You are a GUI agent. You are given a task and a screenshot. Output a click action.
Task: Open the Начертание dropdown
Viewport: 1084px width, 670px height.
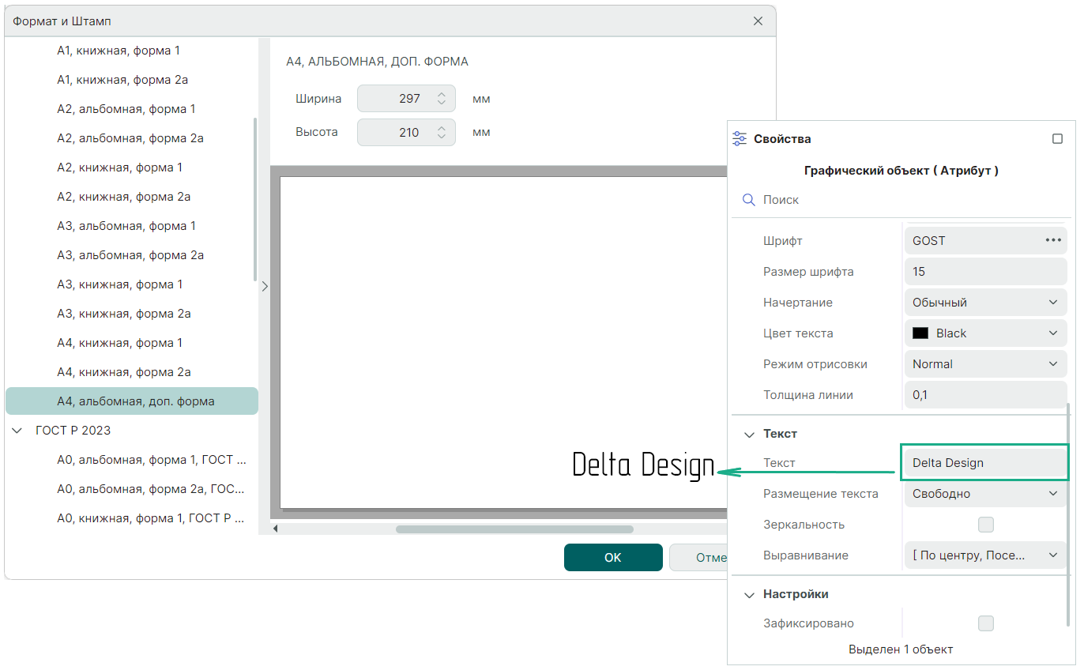pyautogui.click(x=984, y=303)
